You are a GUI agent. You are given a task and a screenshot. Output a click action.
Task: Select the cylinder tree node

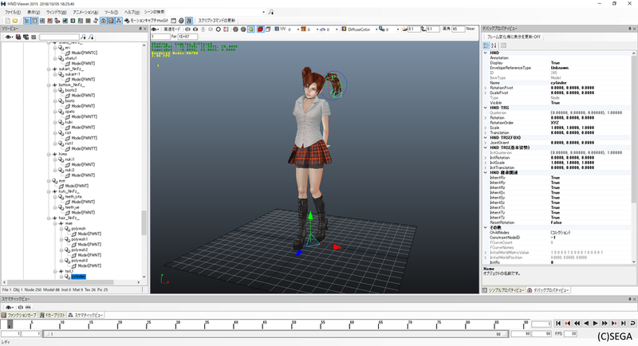pos(78,277)
